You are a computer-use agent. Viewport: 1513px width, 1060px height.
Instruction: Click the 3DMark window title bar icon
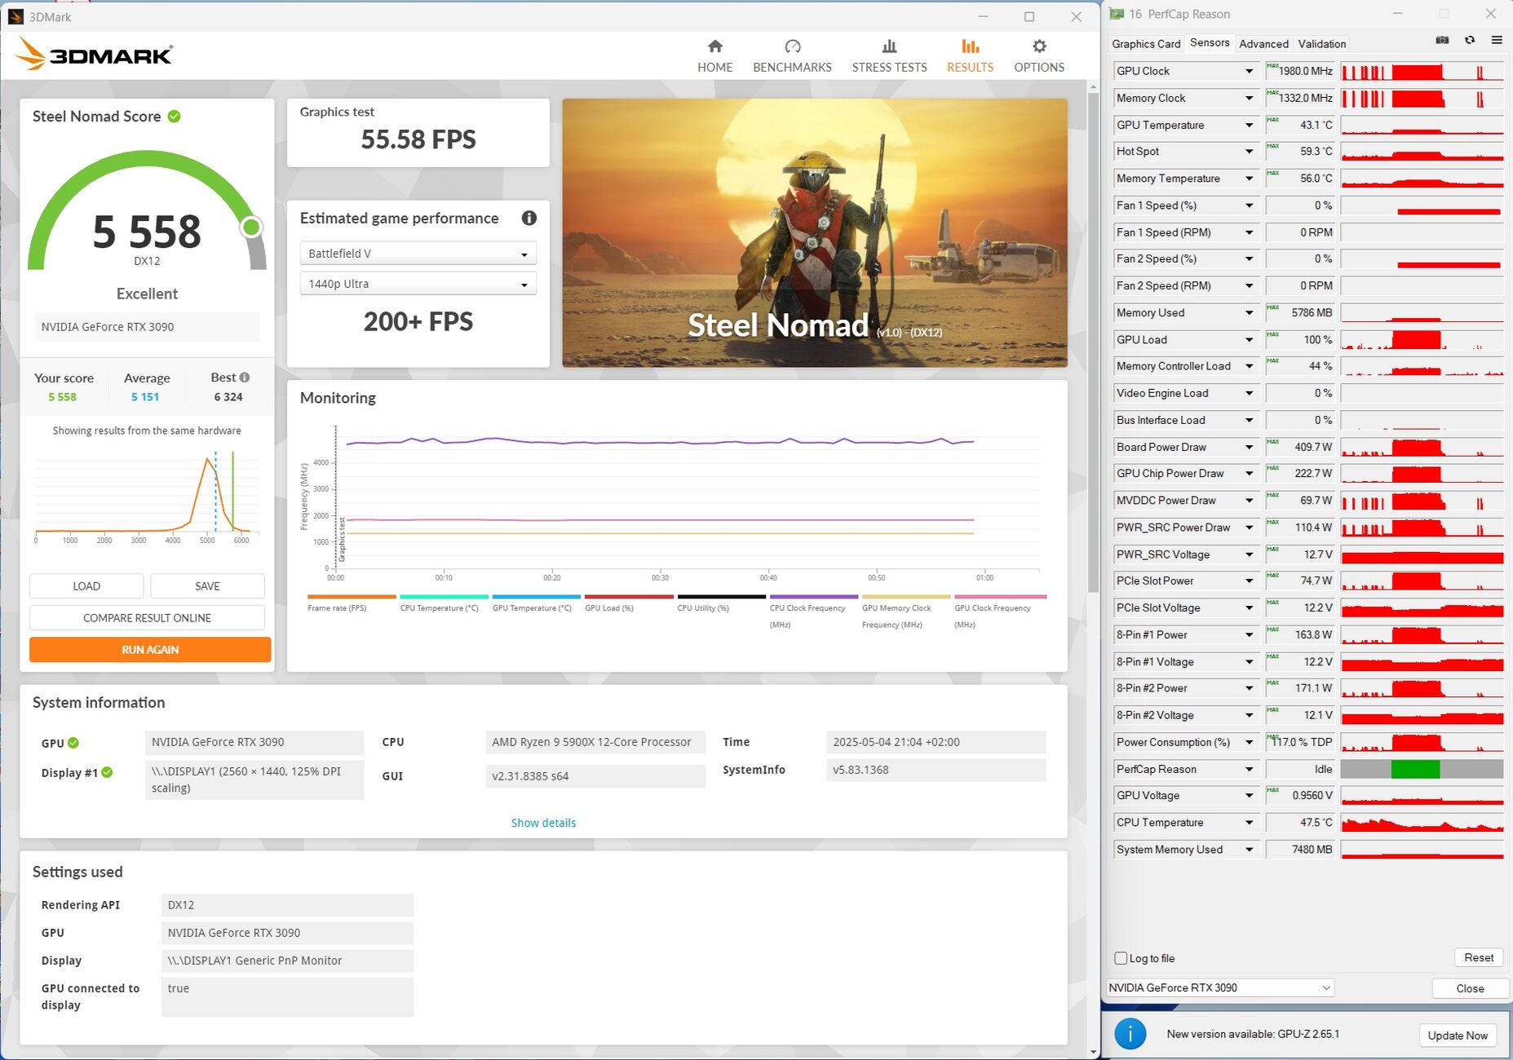coord(15,16)
